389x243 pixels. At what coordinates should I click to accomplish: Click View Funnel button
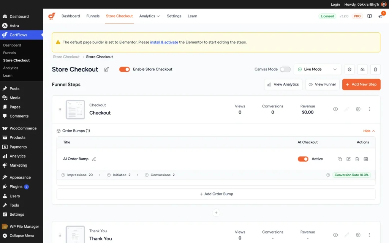tap(322, 85)
